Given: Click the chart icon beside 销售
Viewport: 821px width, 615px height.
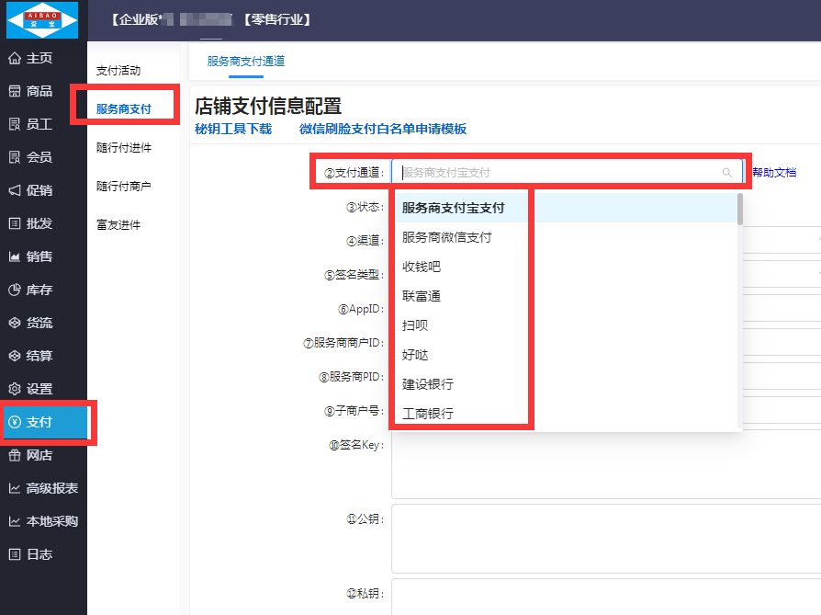Looking at the screenshot, I should [15, 256].
